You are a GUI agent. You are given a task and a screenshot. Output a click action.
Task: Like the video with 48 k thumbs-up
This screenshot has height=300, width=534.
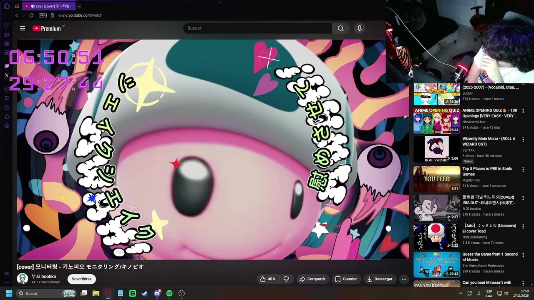[267, 279]
